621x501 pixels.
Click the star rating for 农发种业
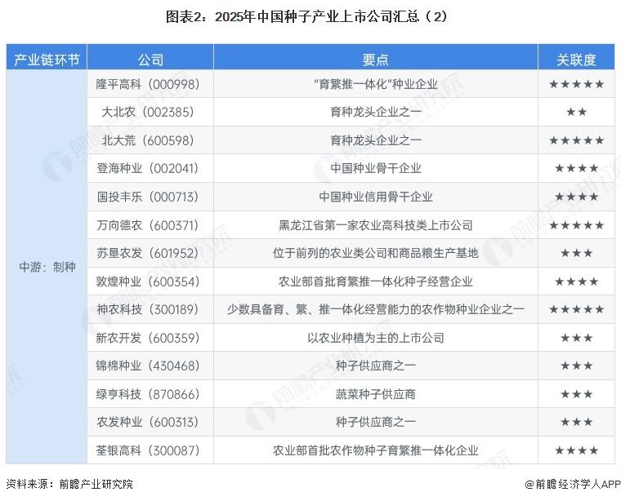click(576, 422)
